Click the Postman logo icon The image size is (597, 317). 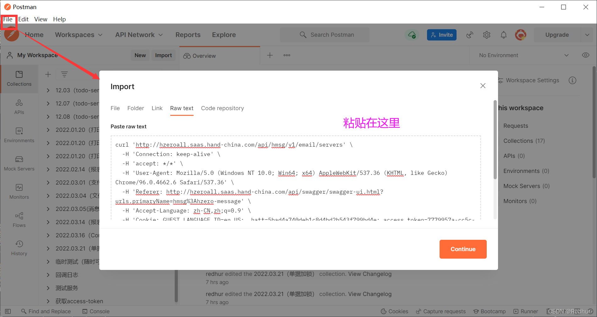click(x=12, y=34)
